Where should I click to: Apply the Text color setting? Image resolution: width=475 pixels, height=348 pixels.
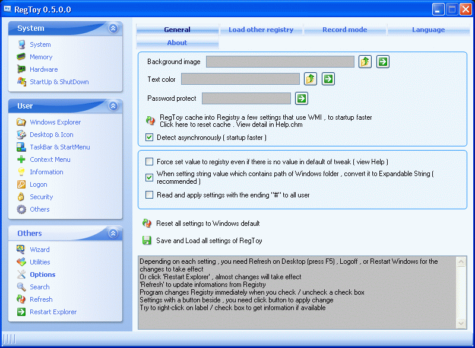pyautogui.click(x=328, y=79)
